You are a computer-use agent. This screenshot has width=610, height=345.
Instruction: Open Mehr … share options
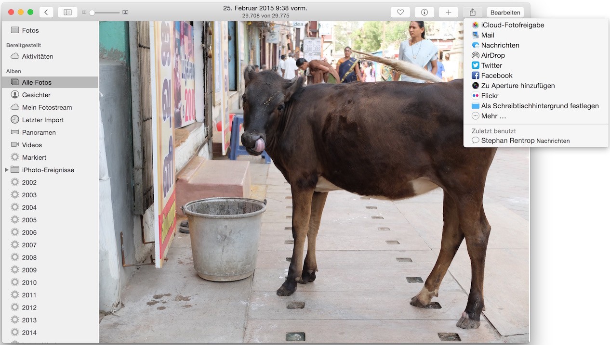pyautogui.click(x=493, y=116)
